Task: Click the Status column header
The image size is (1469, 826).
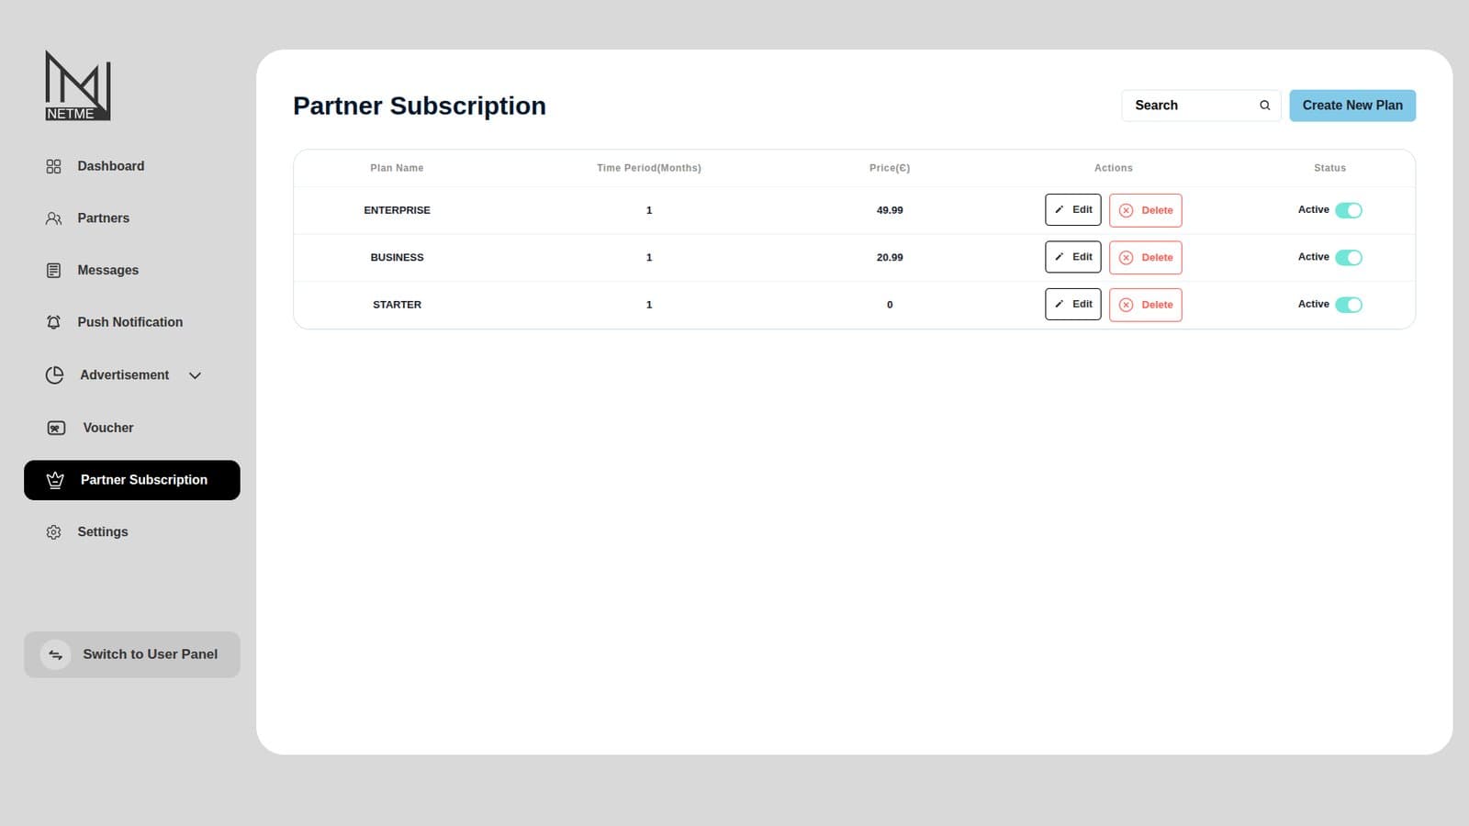Action: tap(1329, 168)
